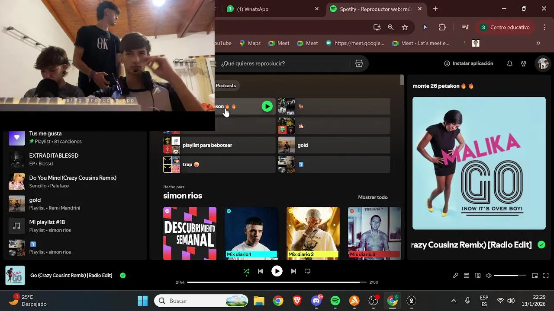Open the gold playlist tile on home

[x=334, y=145]
